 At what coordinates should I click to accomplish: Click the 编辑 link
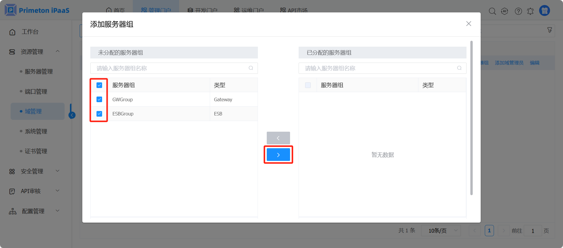(535, 63)
